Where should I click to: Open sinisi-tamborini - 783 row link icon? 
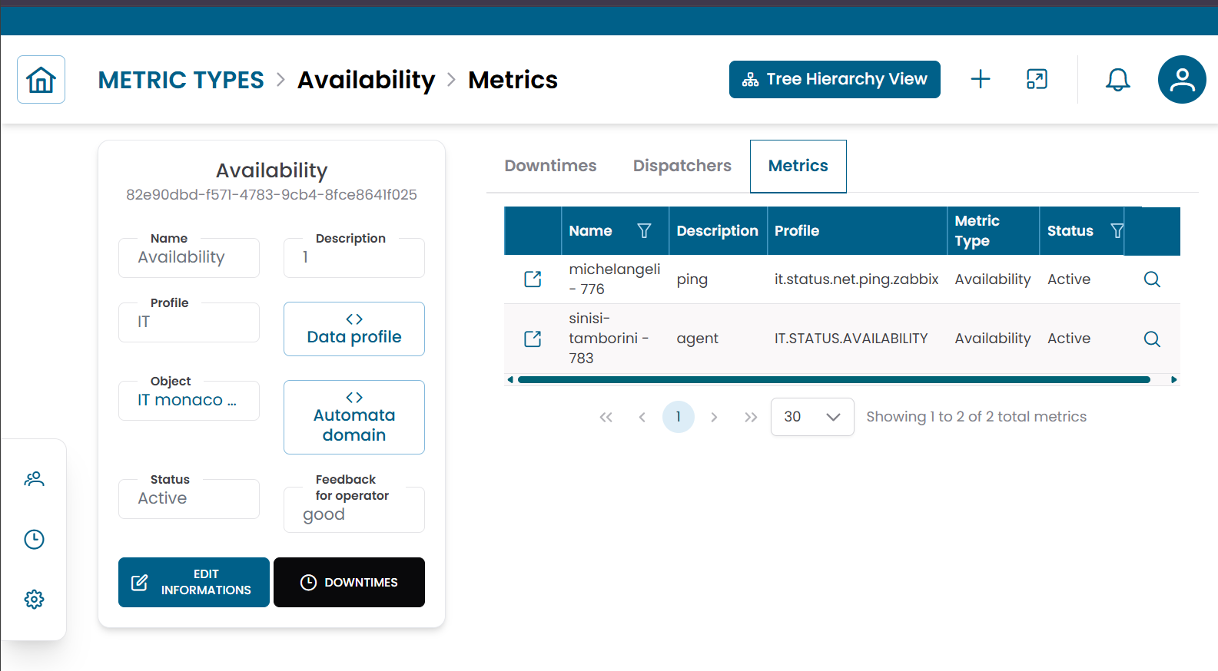tap(533, 339)
